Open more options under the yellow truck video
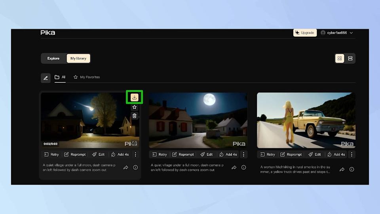This screenshot has width=380, height=214. pyautogui.click(x=351, y=155)
